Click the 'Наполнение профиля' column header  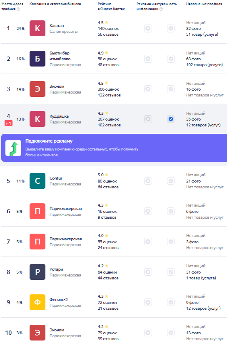click(x=204, y=4)
